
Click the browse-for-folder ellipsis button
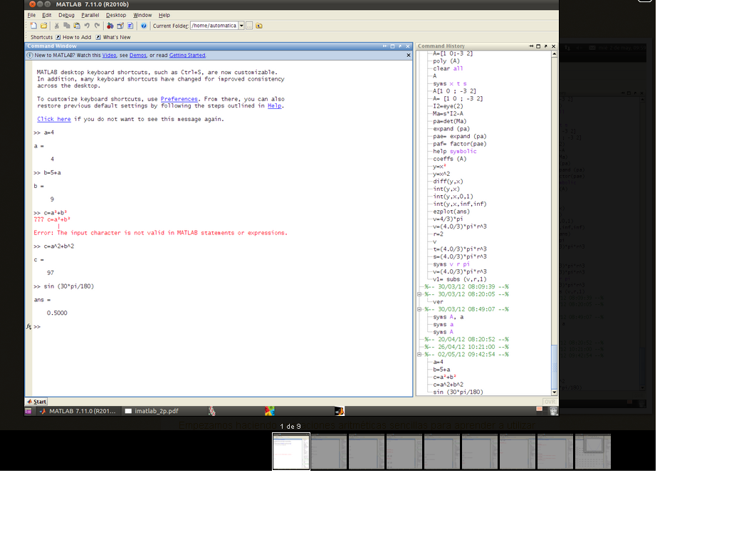(x=250, y=26)
